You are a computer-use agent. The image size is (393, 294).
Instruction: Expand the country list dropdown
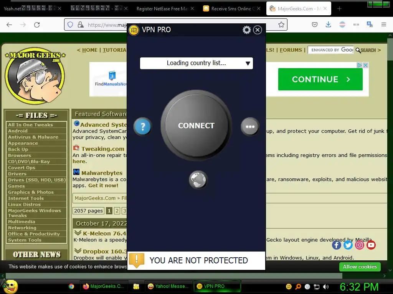[x=196, y=63]
